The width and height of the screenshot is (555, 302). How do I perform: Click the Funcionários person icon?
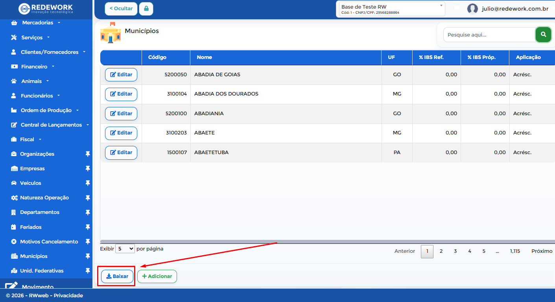(x=14, y=96)
